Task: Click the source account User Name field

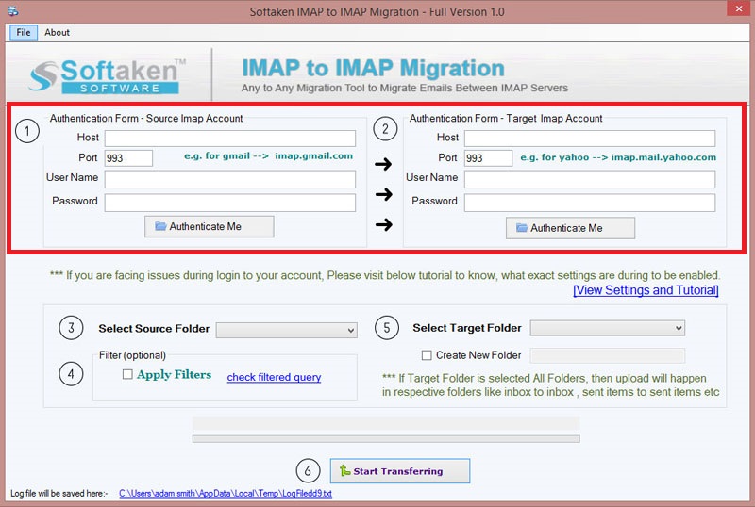Action: pyautogui.click(x=230, y=179)
